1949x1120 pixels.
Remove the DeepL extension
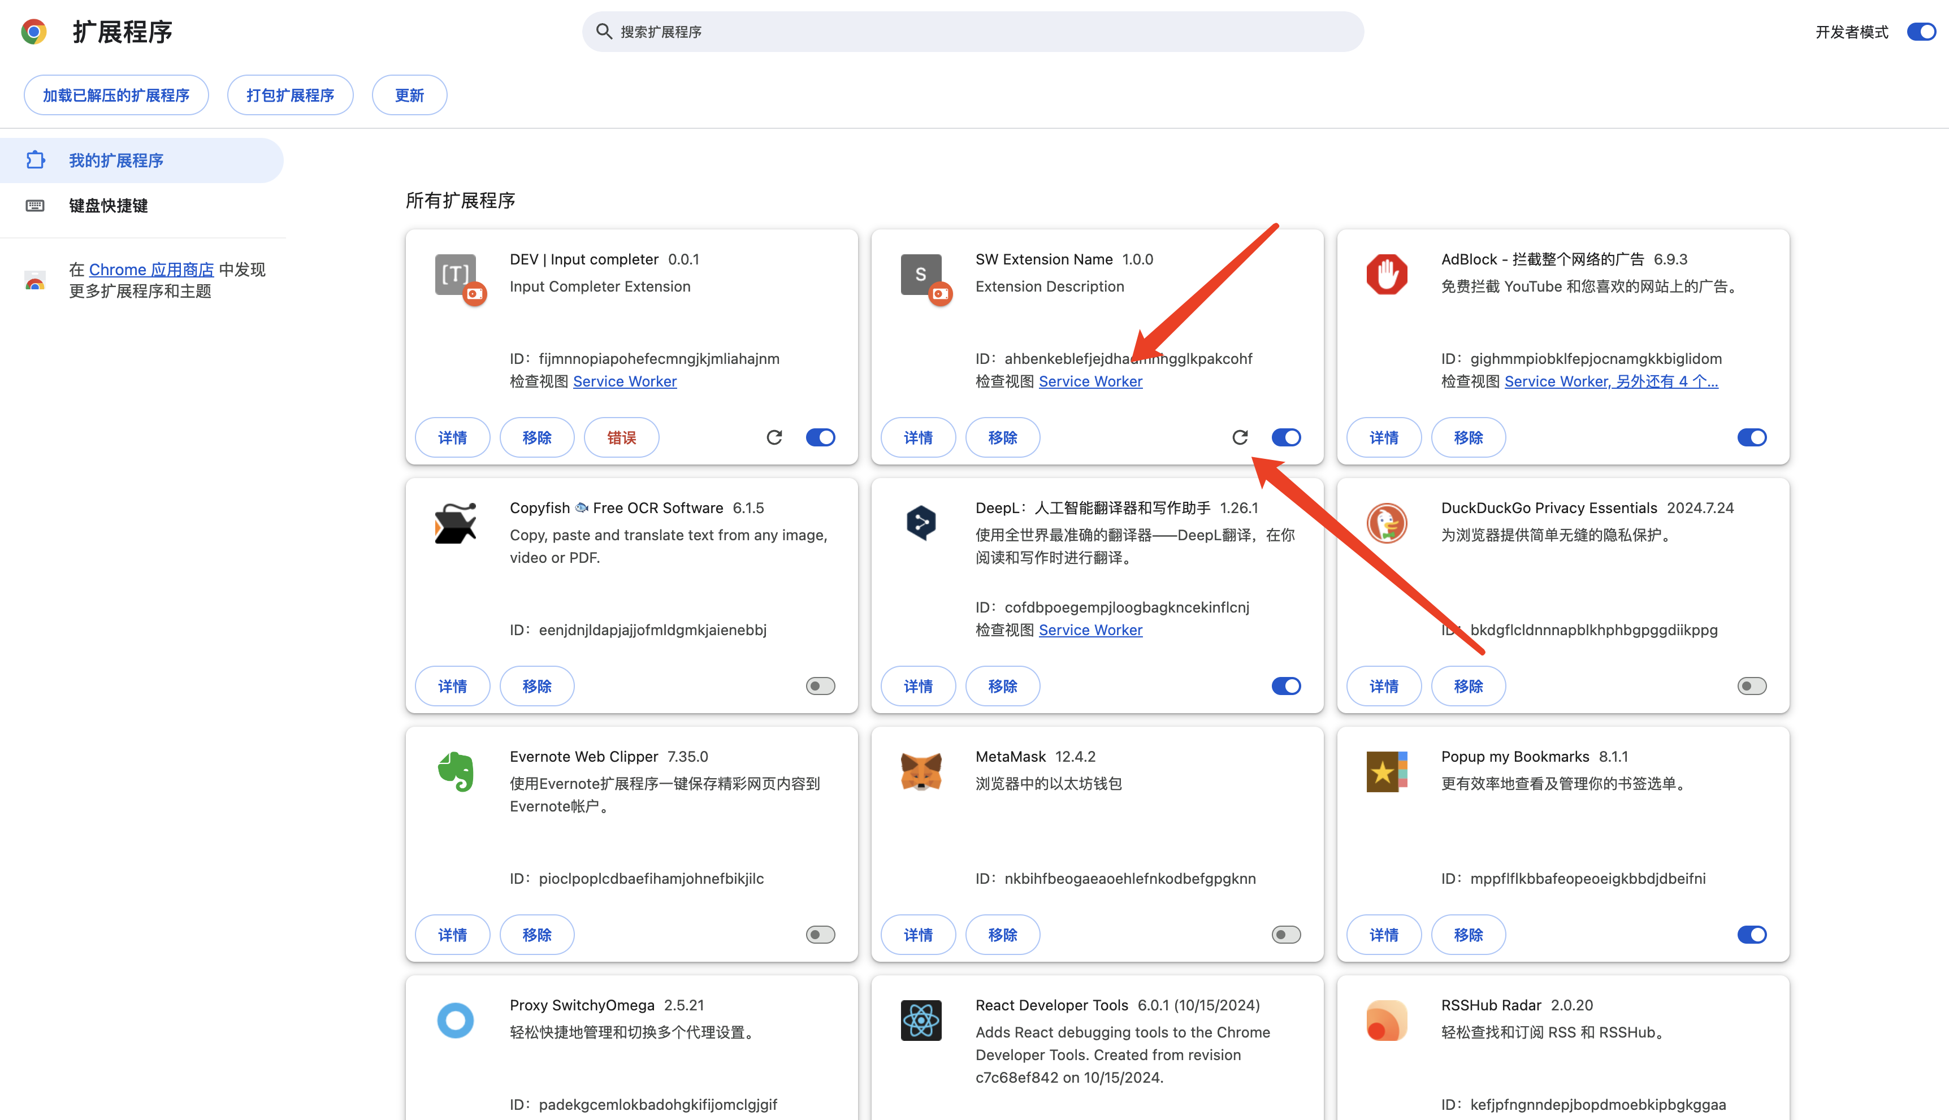1003,686
